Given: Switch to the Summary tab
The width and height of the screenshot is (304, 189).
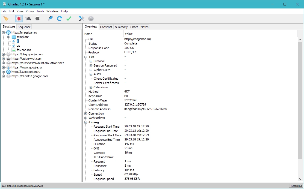Looking at the screenshot, I should coord(121,27).
